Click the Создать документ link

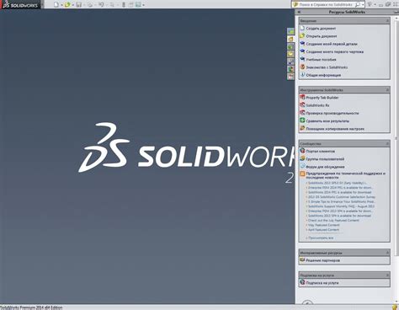tap(321, 29)
